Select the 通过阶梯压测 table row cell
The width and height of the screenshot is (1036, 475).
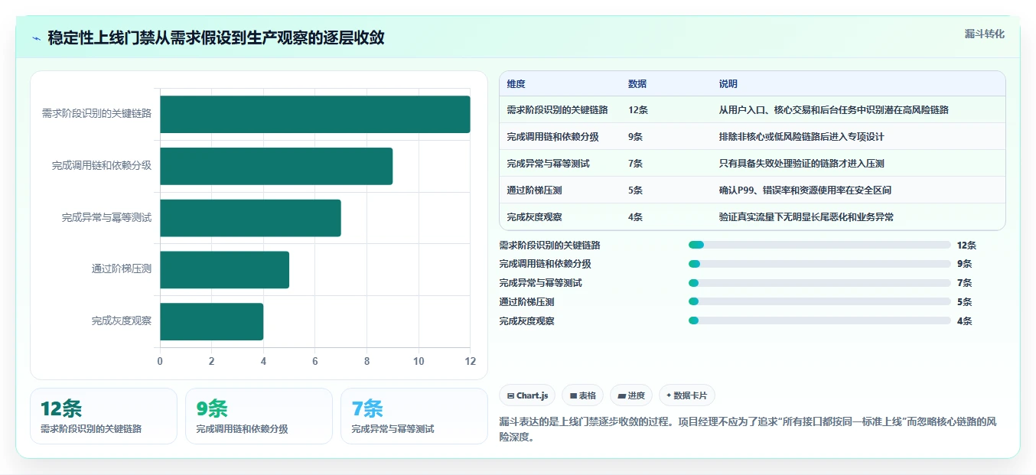point(534,190)
